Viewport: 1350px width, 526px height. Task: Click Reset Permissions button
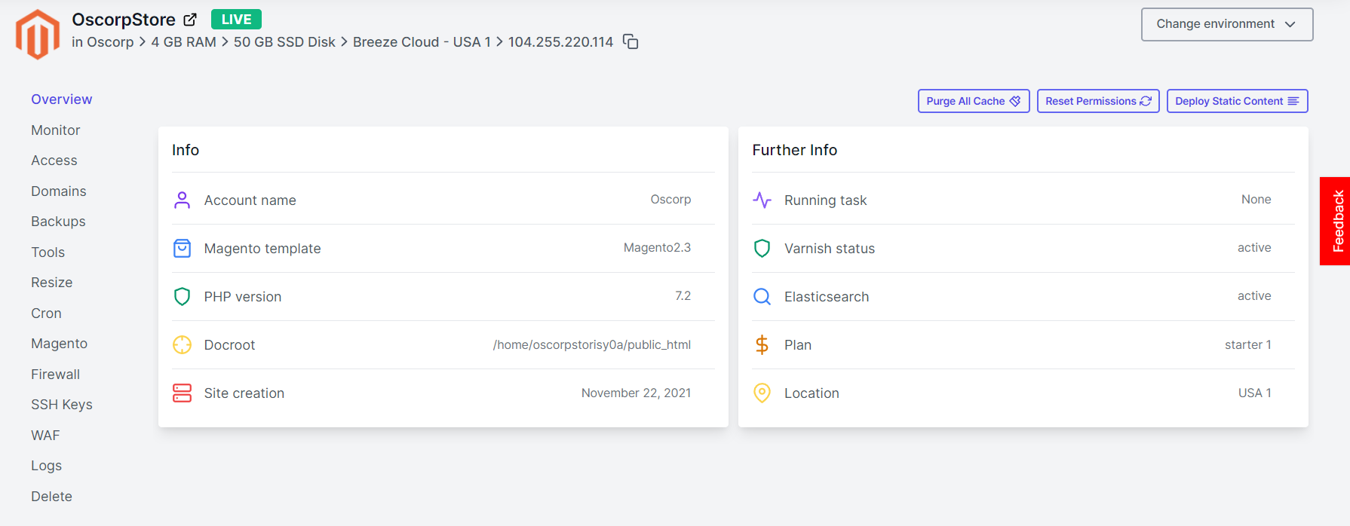pyautogui.click(x=1098, y=101)
